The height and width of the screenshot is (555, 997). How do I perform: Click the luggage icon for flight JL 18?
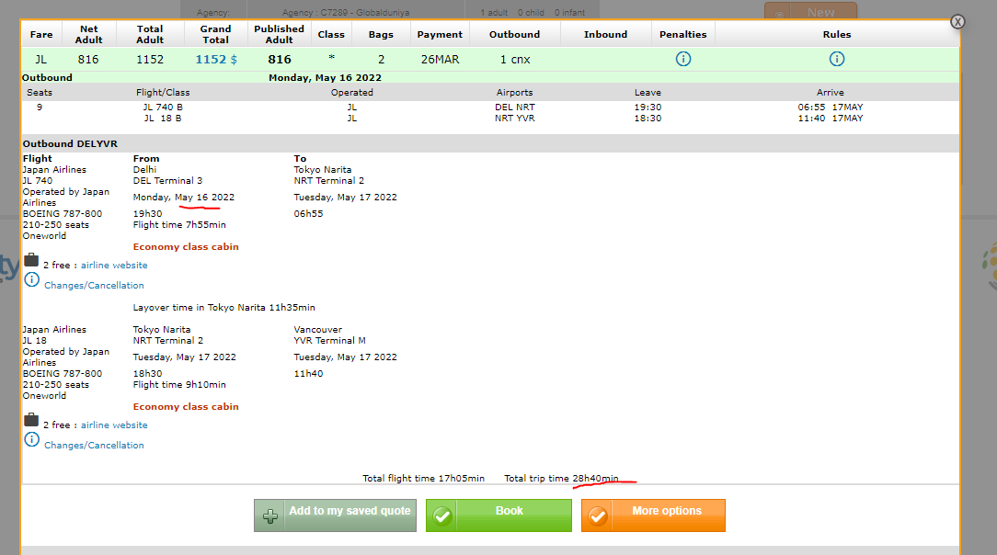(x=31, y=420)
